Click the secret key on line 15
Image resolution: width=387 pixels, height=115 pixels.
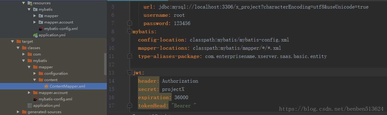(x=147, y=89)
